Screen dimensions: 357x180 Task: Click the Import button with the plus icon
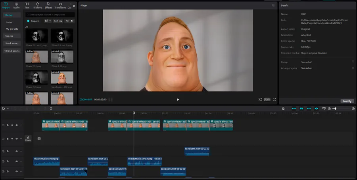tap(33, 21)
